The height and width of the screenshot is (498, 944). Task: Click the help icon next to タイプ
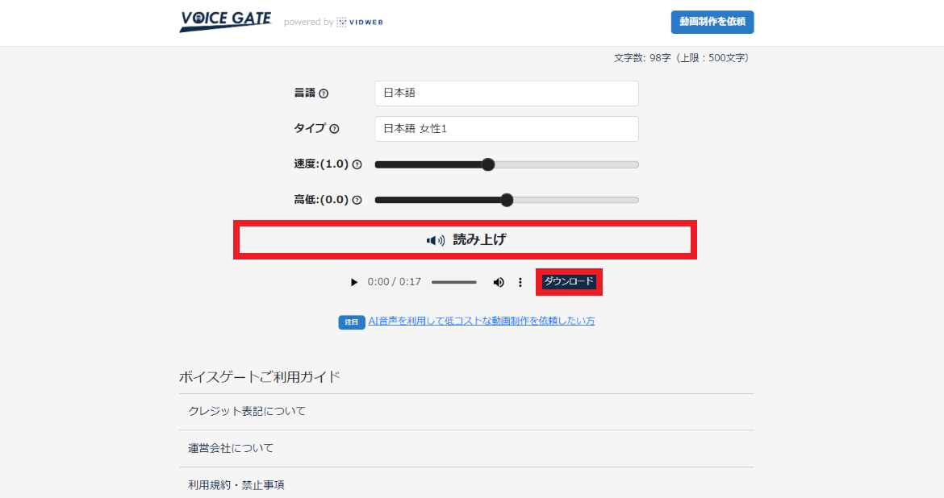[335, 129]
